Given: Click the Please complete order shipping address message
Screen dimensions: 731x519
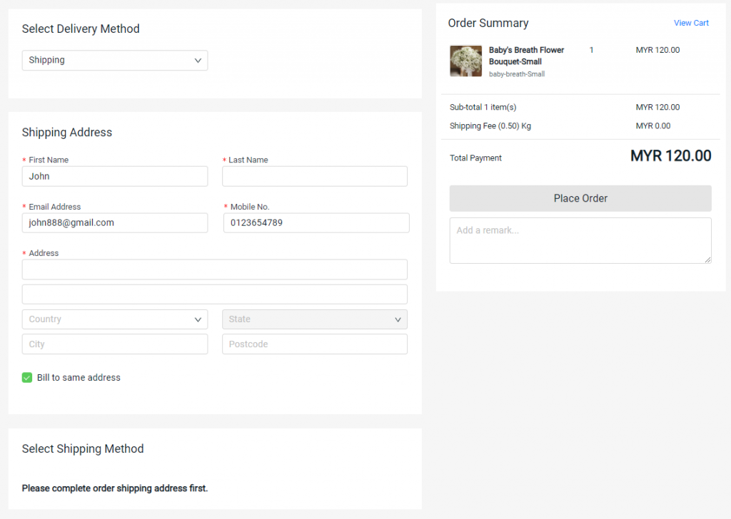Looking at the screenshot, I should [115, 488].
